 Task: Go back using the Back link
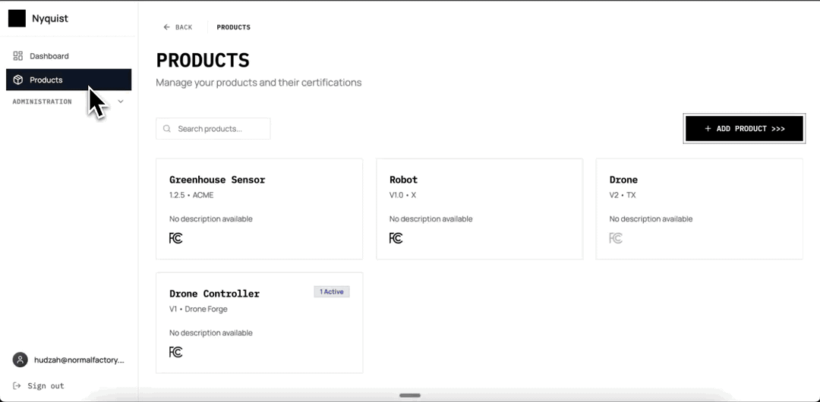coord(178,27)
